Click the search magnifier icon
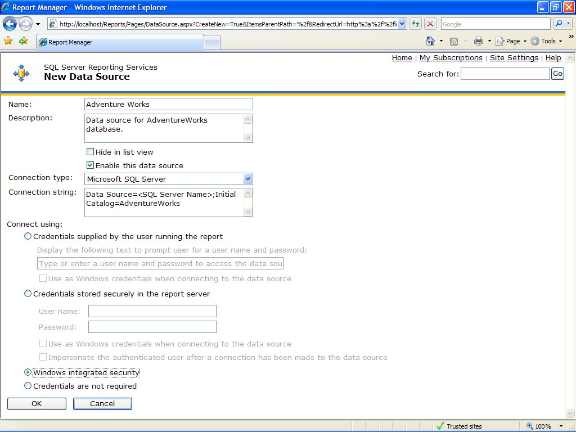Viewport: 576px width, 432px height. tap(559, 24)
